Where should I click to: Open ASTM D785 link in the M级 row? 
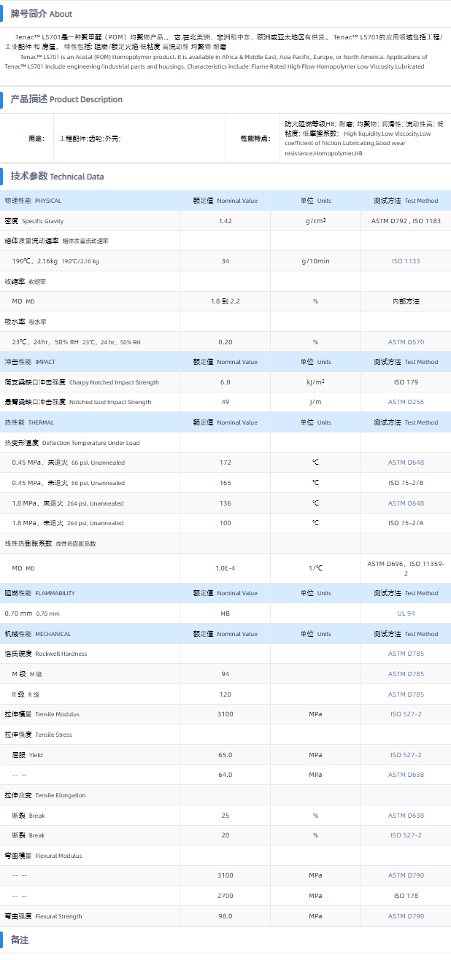tap(406, 674)
